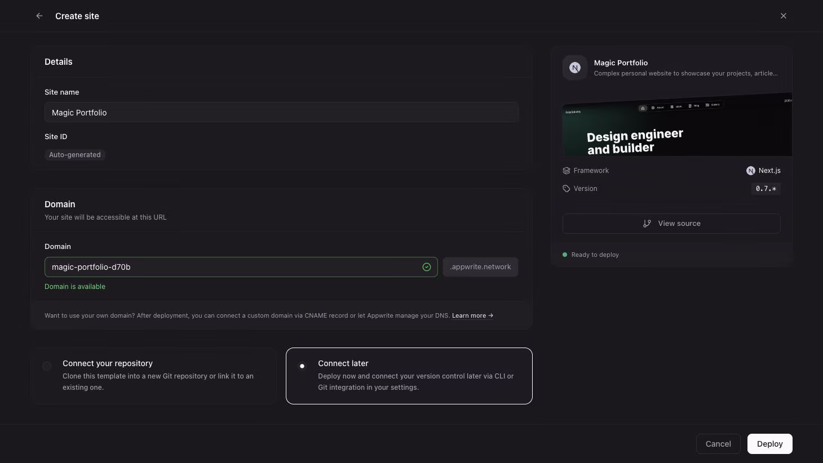Click the green Ready to deploy status dot
This screenshot has height=463, width=823.
point(565,255)
